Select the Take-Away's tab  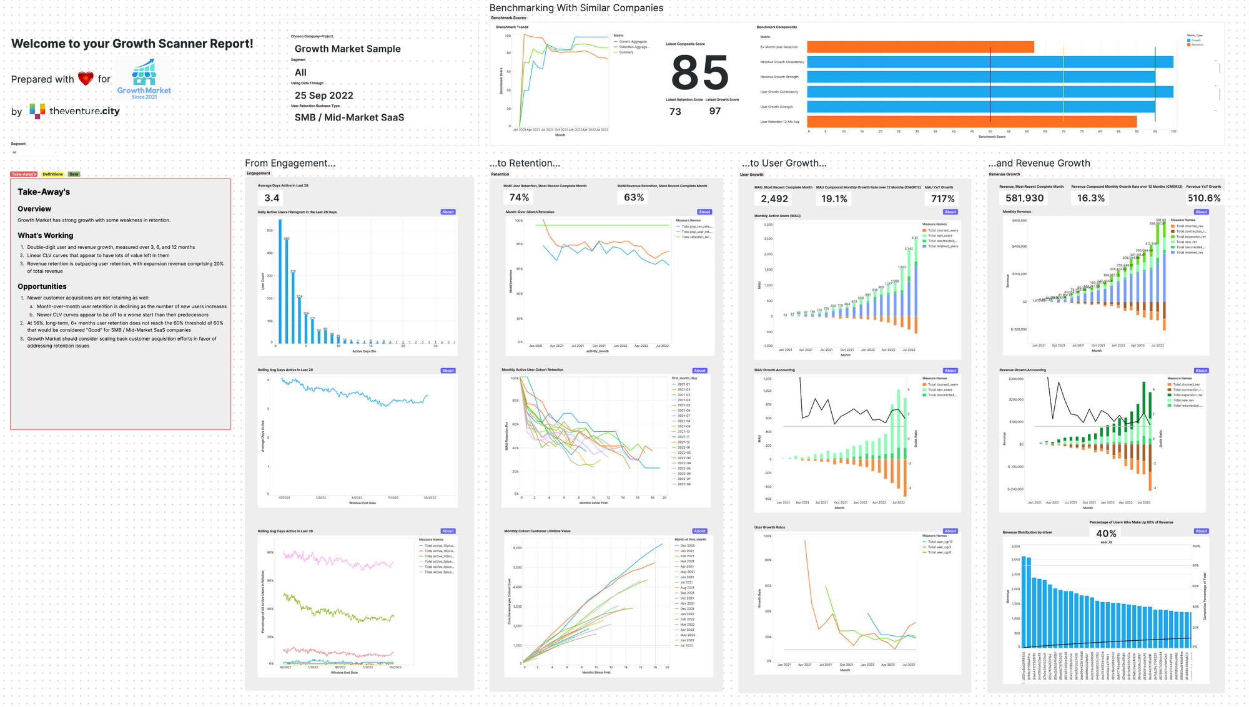pyautogui.click(x=24, y=174)
